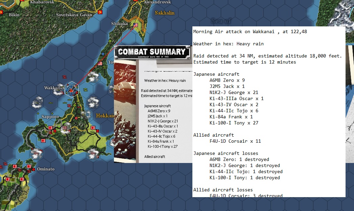Screen dimensions: 354x211
Task: Click the Japanese flag base left of Ominato label
Action: (x=29, y=166)
